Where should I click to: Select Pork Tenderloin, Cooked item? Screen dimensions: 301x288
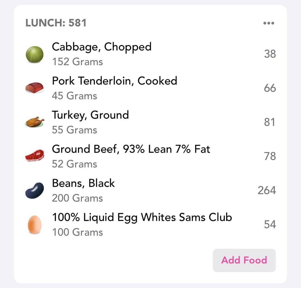pos(114,81)
